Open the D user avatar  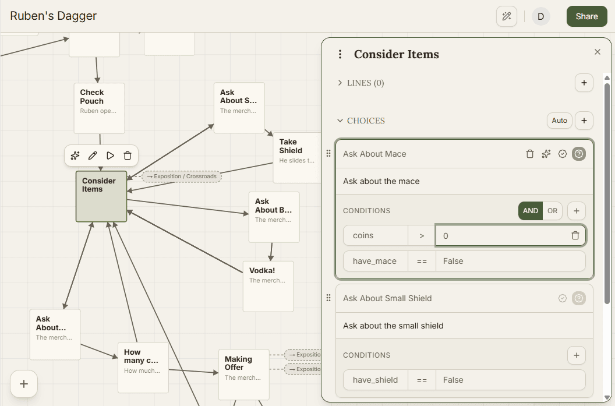point(541,16)
